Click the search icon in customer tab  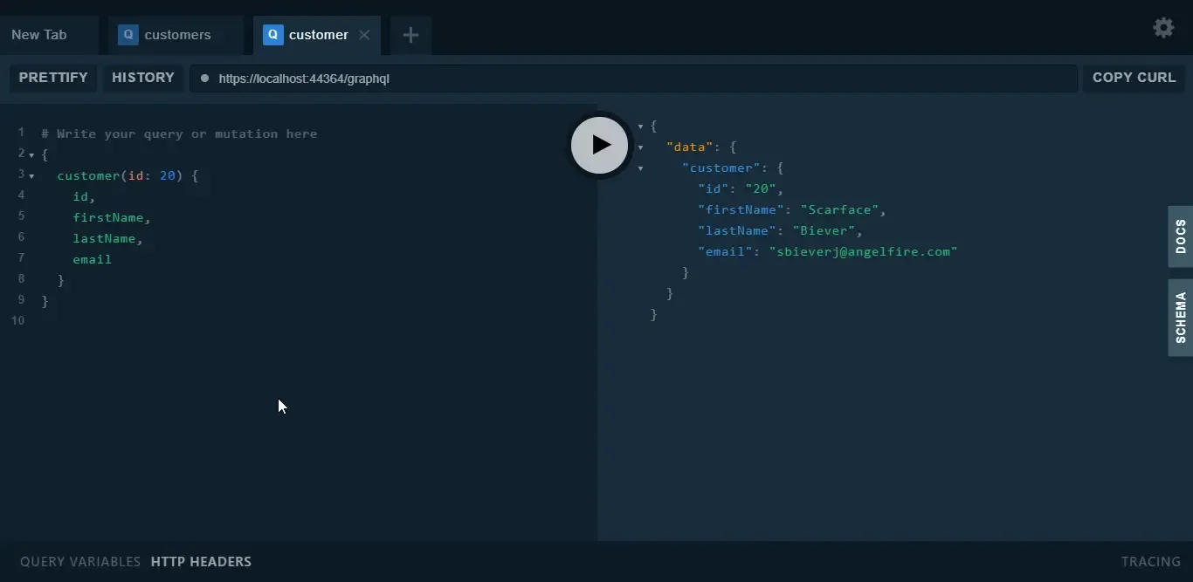(x=275, y=35)
